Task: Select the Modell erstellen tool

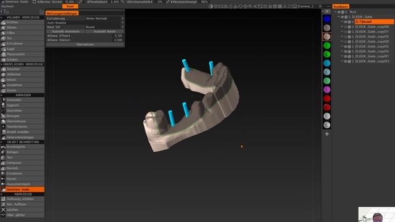Action: 22,132
